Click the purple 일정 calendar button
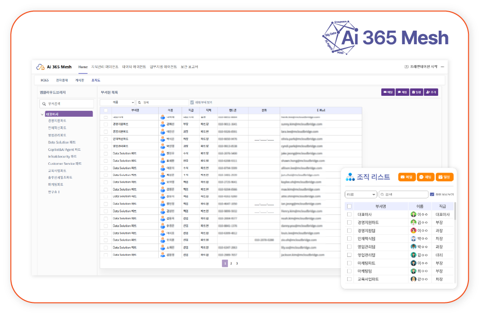 tap(416, 91)
